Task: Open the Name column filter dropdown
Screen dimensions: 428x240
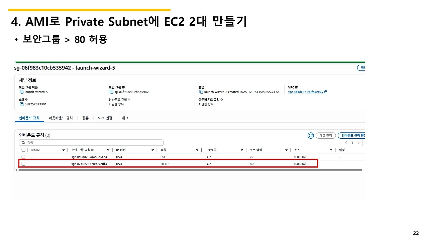Action: click(x=63, y=150)
